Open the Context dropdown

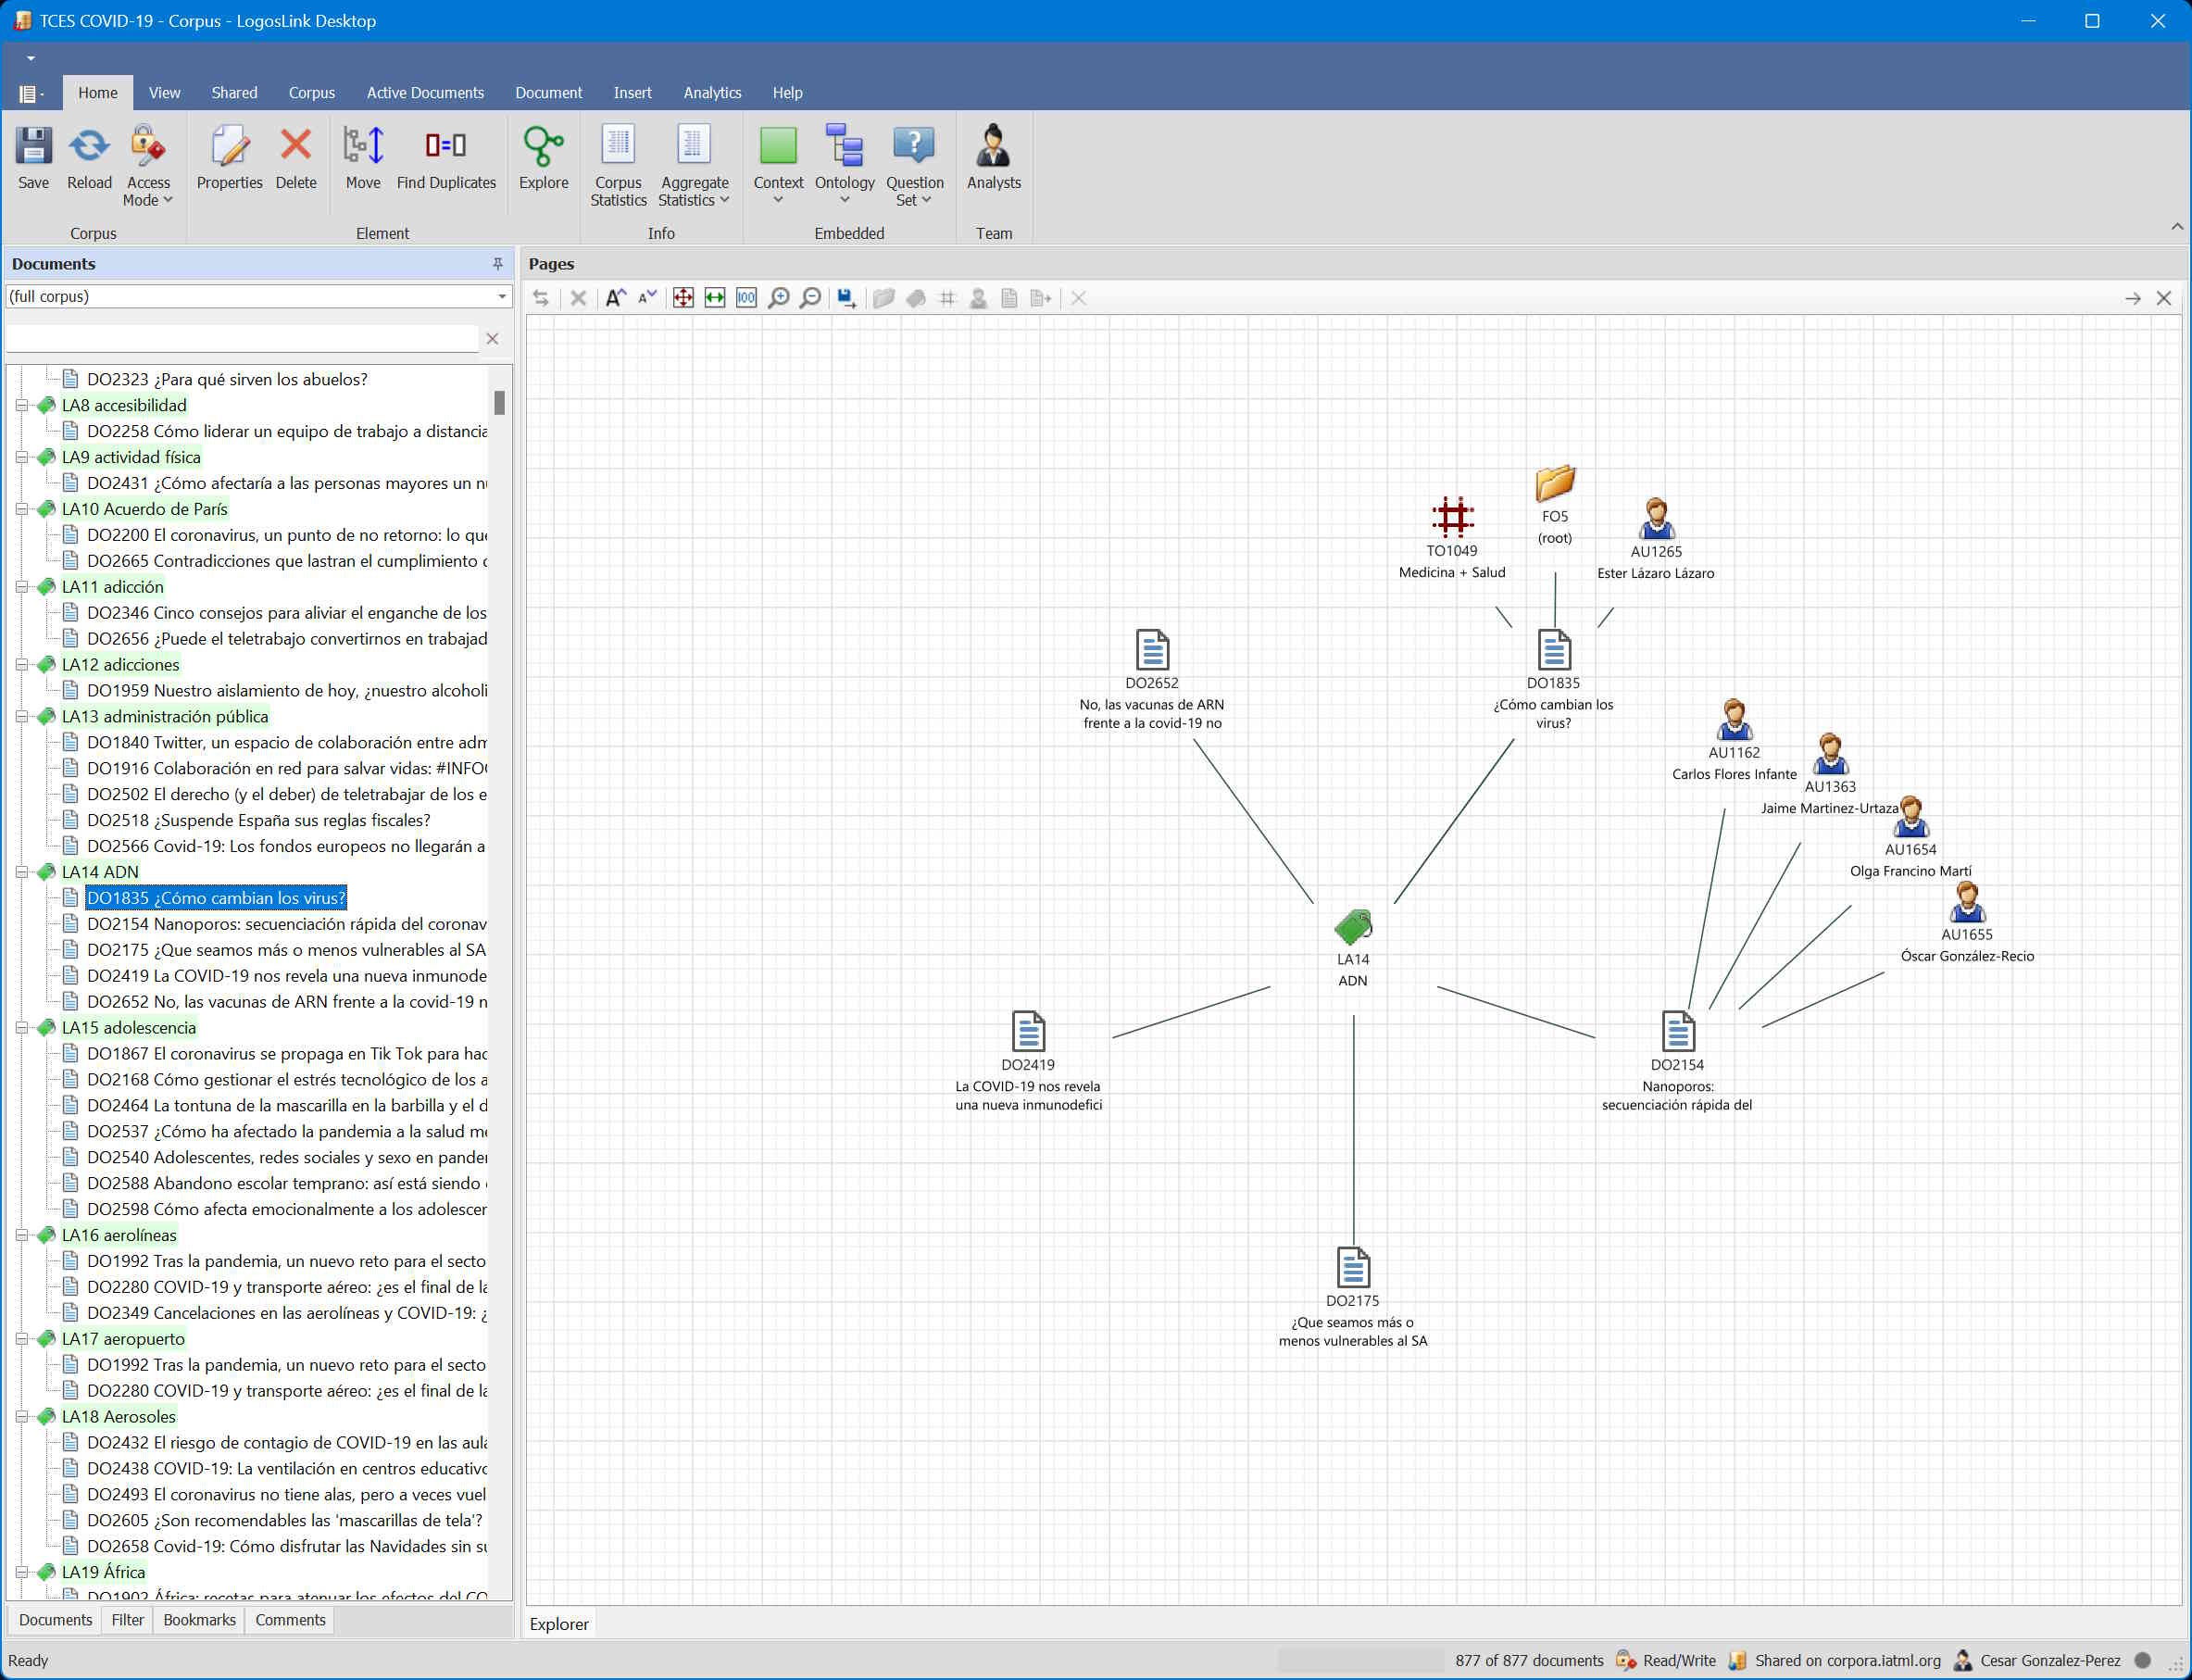click(x=778, y=166)
